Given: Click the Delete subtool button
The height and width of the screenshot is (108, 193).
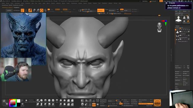Looking at the screenshot, I should pos(178,84).
